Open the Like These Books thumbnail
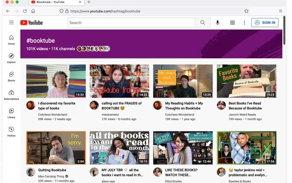This screenshot has height=183, width=292. coord(183,148)
